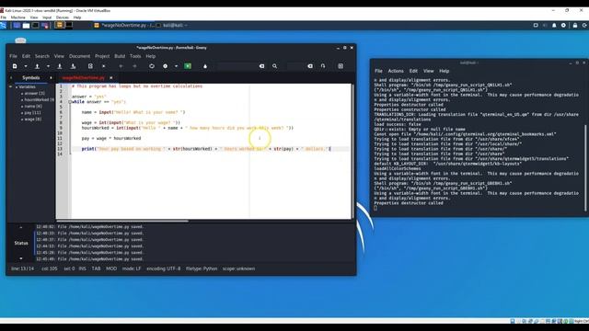Close the wageNoOvertime.py document tab
The image size is (589, 331).
click(110, 77)
